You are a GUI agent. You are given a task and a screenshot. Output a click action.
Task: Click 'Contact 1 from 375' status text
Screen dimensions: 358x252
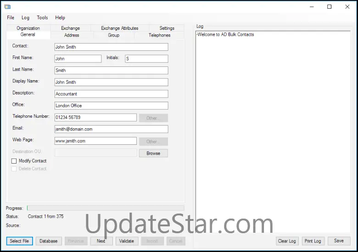point(45,216)
